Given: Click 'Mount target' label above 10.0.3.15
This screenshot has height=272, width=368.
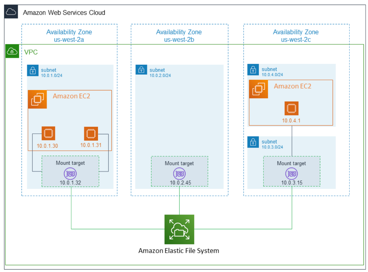Looking at the screenshot, I should (291, 164).
